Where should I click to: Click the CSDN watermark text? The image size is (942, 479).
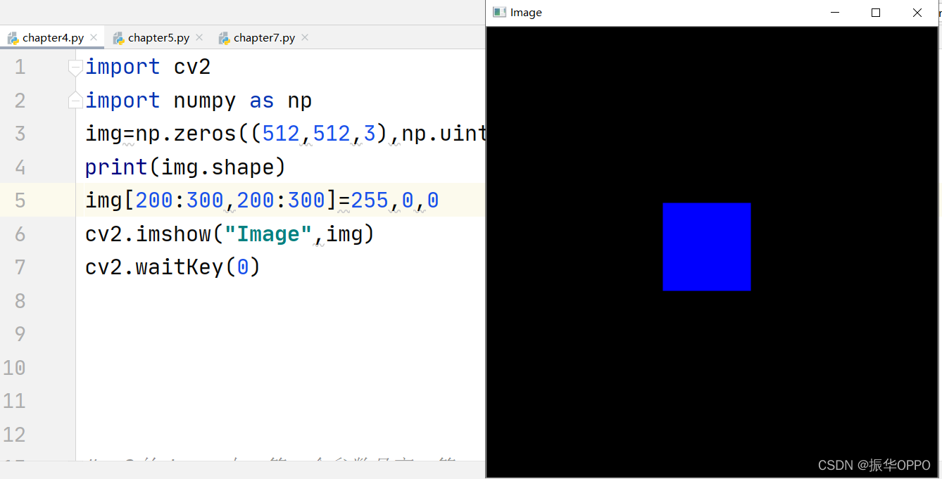click(873, 465)
